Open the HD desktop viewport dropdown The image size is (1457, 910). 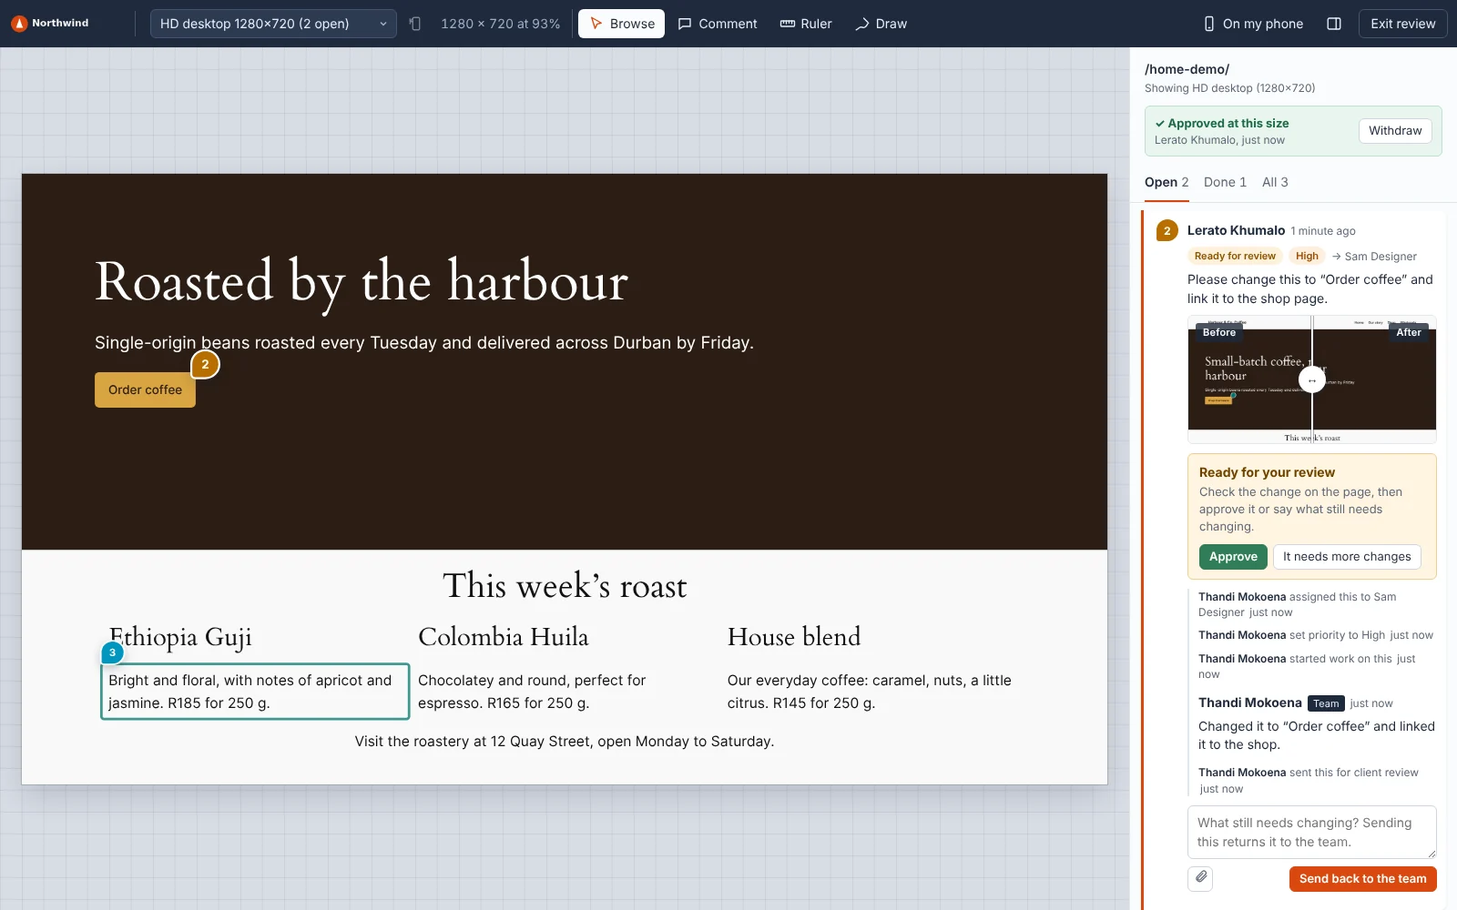pos(273,24)
